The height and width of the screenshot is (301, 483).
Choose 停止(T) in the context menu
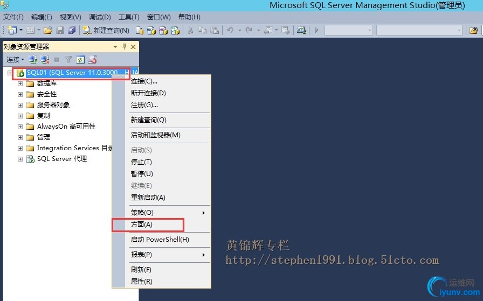[x=161, y=162]
